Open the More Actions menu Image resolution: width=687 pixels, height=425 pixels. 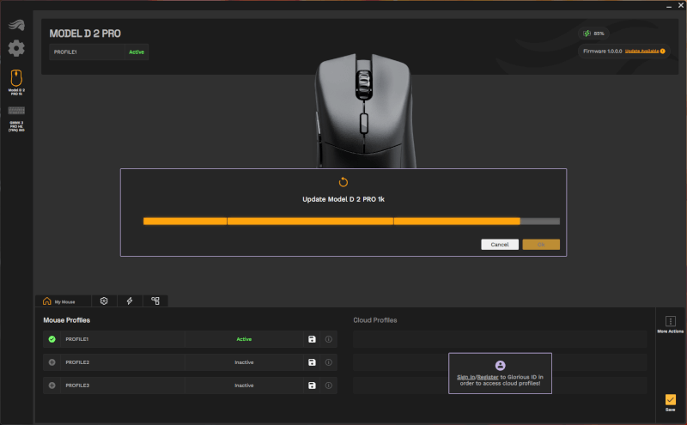click(671, 324)
